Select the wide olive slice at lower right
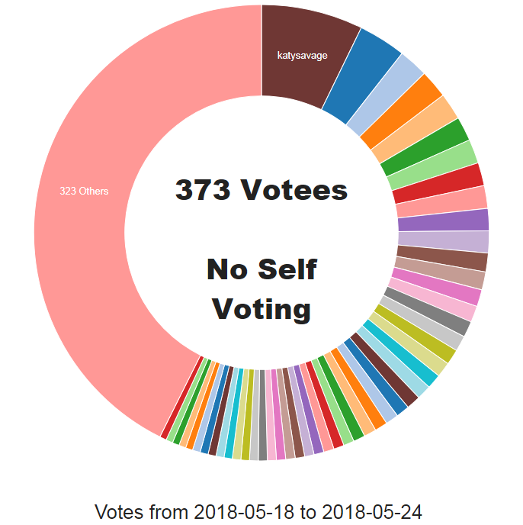 [x=416, y=333]
